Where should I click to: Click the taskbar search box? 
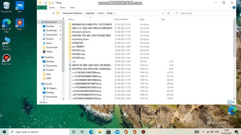[39, 132]
